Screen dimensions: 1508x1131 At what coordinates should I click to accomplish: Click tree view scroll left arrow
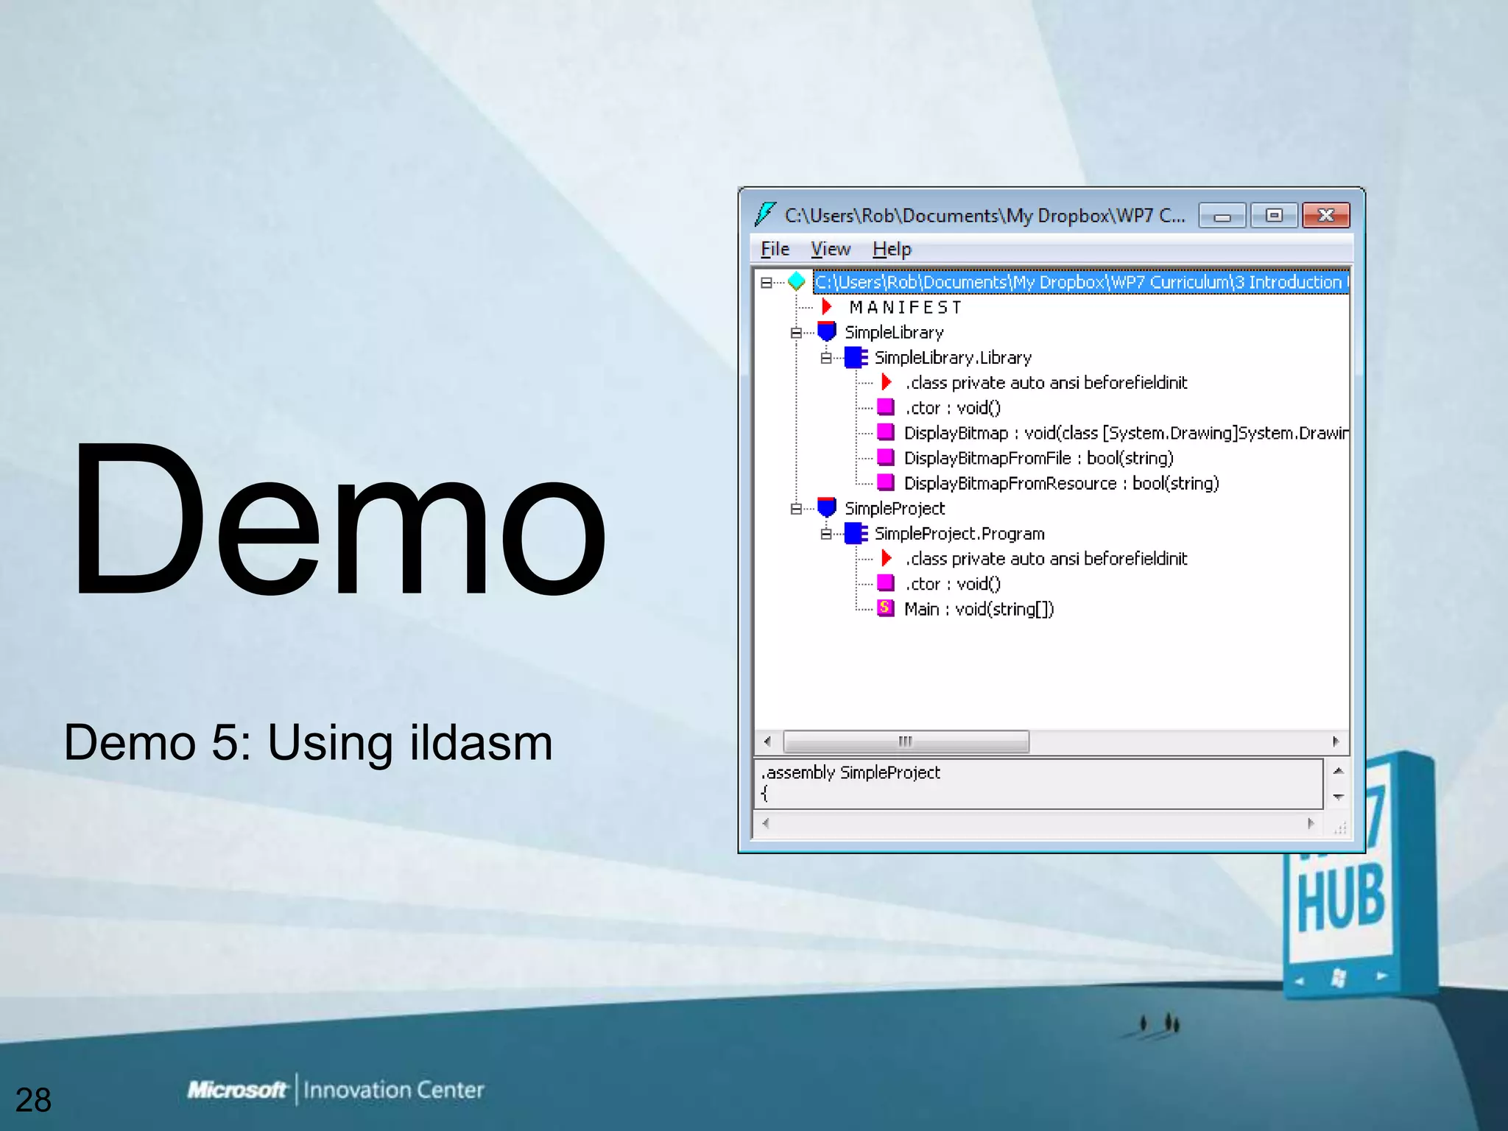(x=767, y=741)
